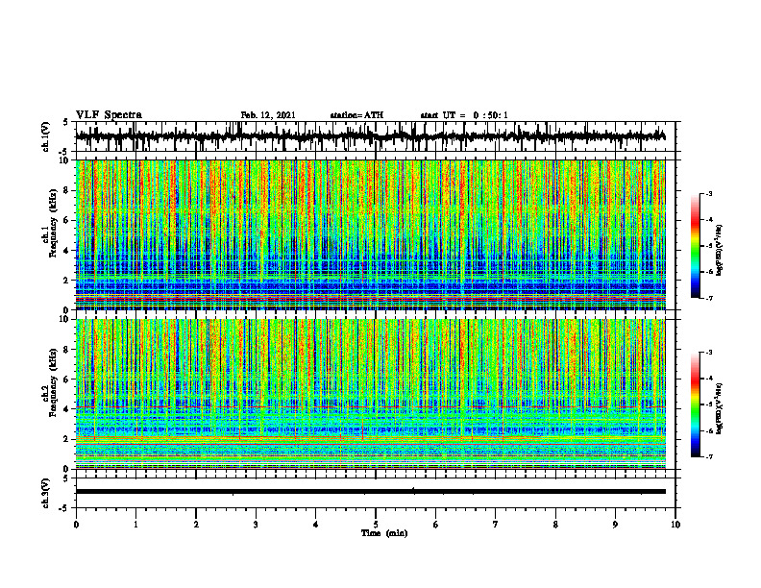Image resolution: width=761 pixels, height=588 pixels.
Task: Click time axis tick label "9"
Action: (615, 525)
